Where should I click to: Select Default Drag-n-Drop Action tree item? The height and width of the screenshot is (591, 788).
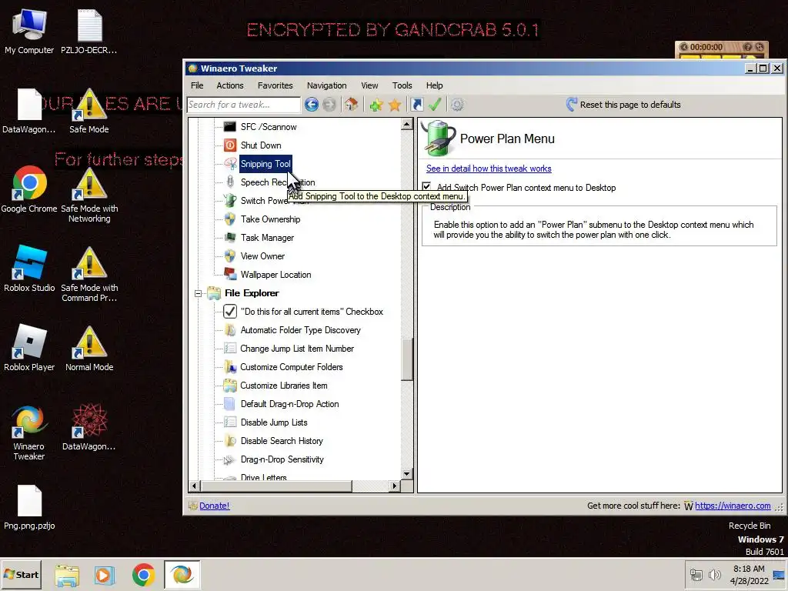289,404
